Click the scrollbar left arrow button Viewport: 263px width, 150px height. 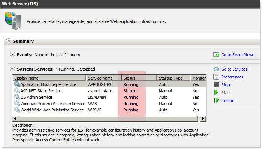coord(15,119)
